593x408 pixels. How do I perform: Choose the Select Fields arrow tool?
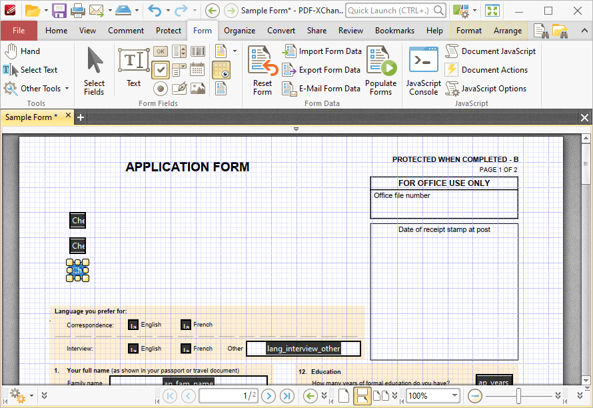pyautogui.click(x=94, y=71)
